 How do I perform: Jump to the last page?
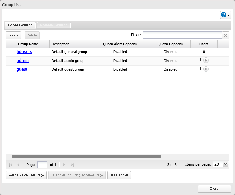pyautogui.click(x=72, y=165)
